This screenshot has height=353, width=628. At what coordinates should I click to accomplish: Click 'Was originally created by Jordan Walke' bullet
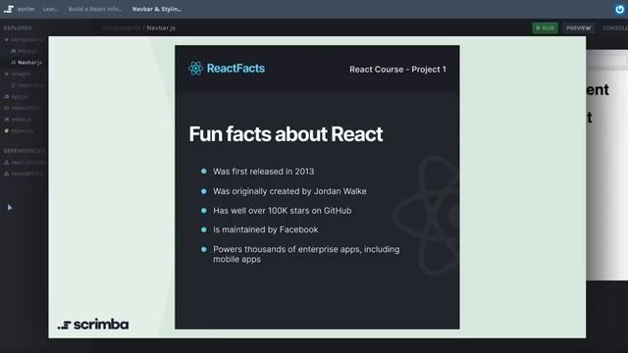289,191
